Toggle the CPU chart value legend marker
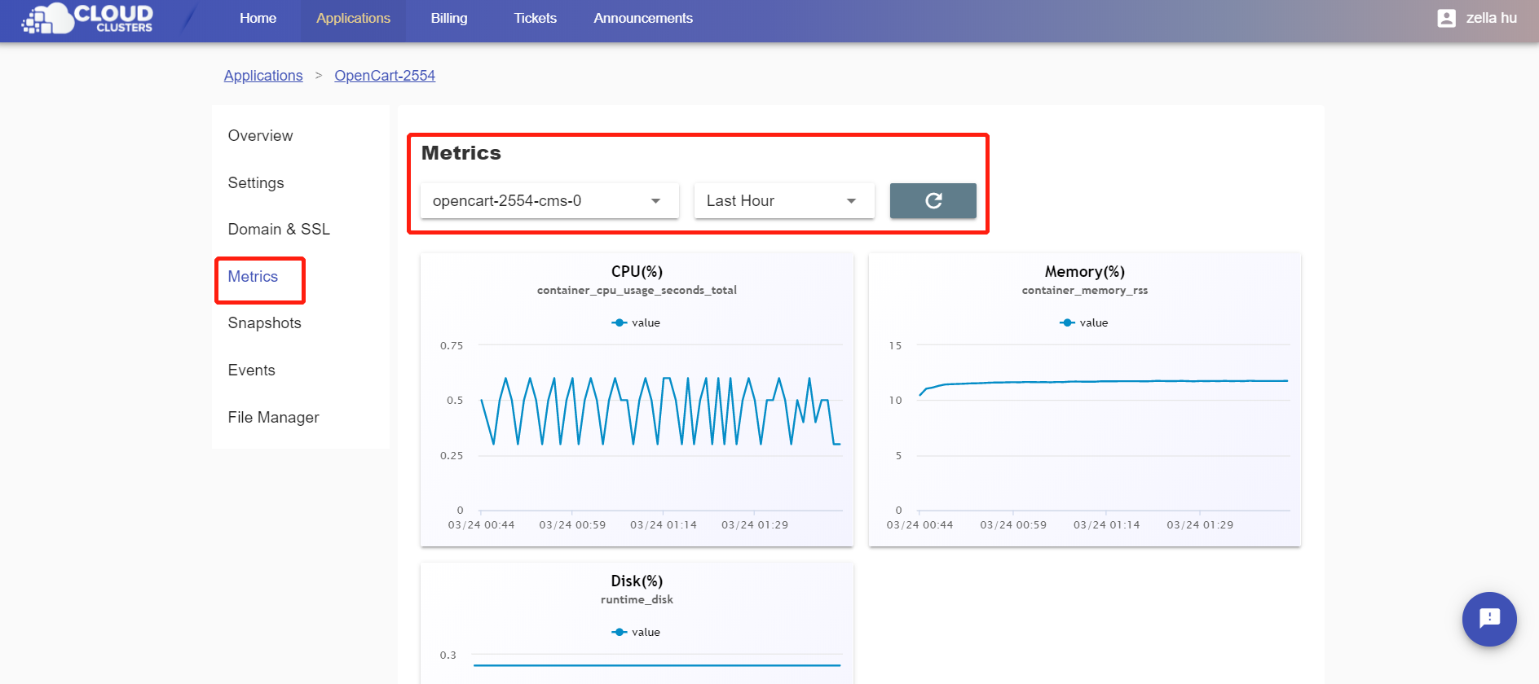Viewport: 1539px width, 684px height. coord(620,322)
